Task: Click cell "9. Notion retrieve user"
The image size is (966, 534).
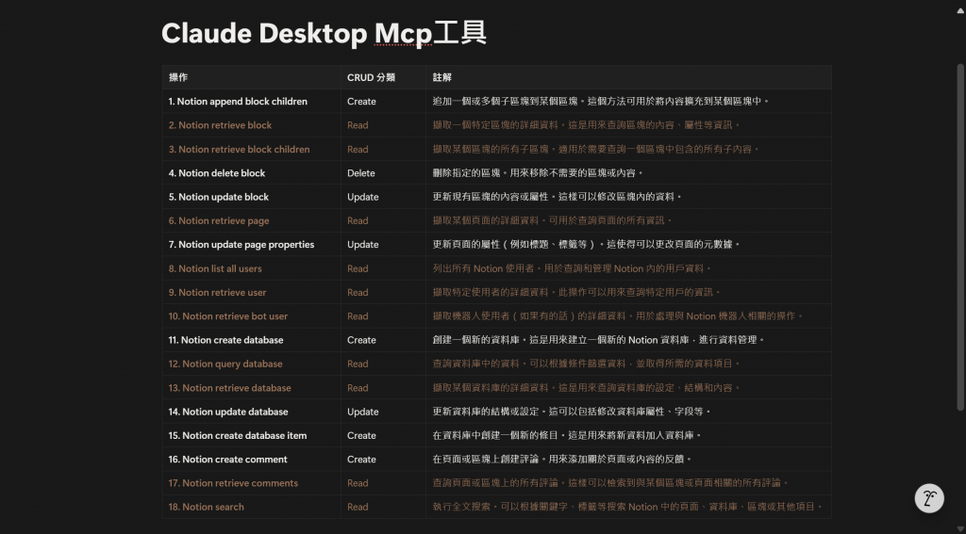Action: click(x=251, y=292)
